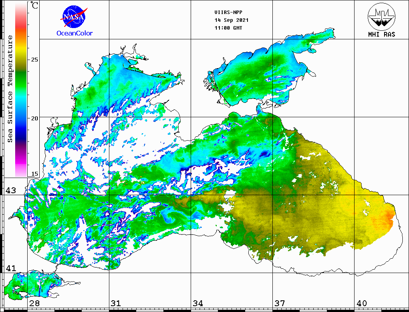The width and height of the screenshot is (409, 312).
Task: Click the 'VIIRS-NPP' sensor label
Action: click(228, 12)
